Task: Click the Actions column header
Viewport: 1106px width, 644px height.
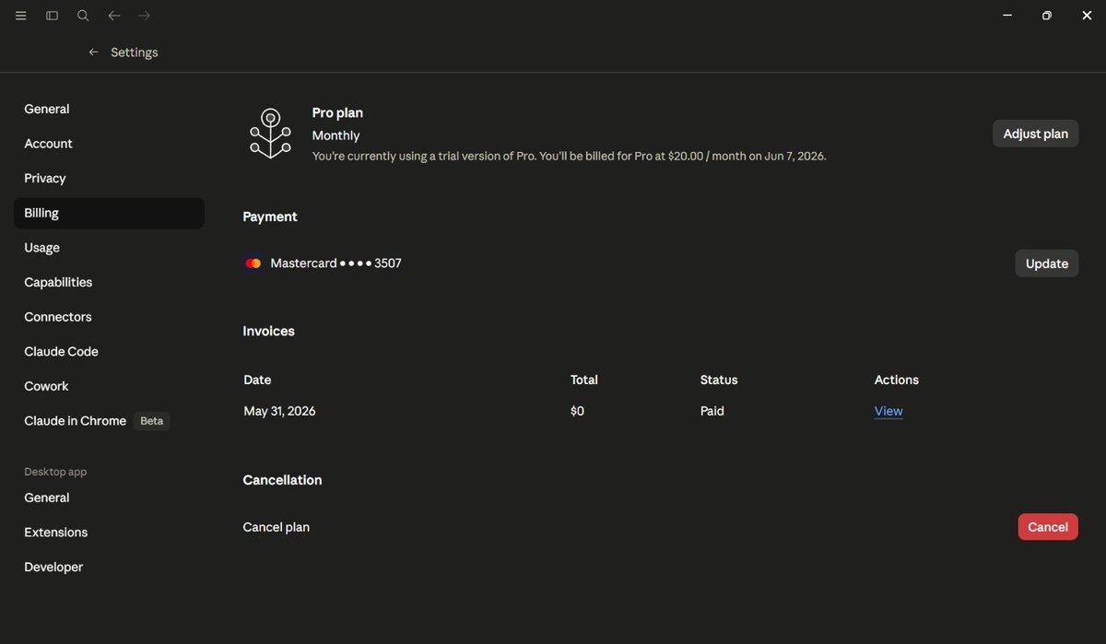Action: 896,380
